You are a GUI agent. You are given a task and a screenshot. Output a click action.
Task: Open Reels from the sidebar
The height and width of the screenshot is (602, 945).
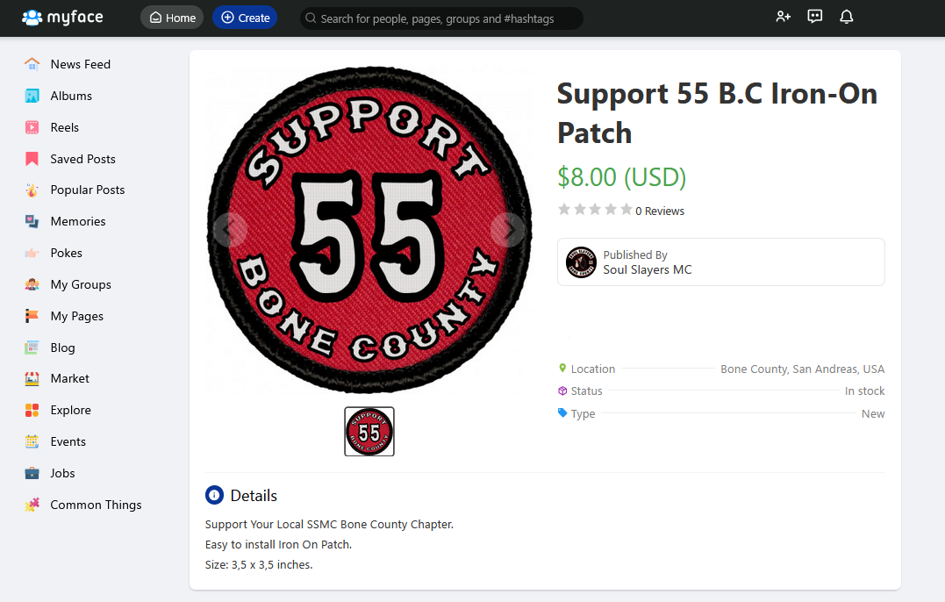pyautogui.click(x=64, y=127)
